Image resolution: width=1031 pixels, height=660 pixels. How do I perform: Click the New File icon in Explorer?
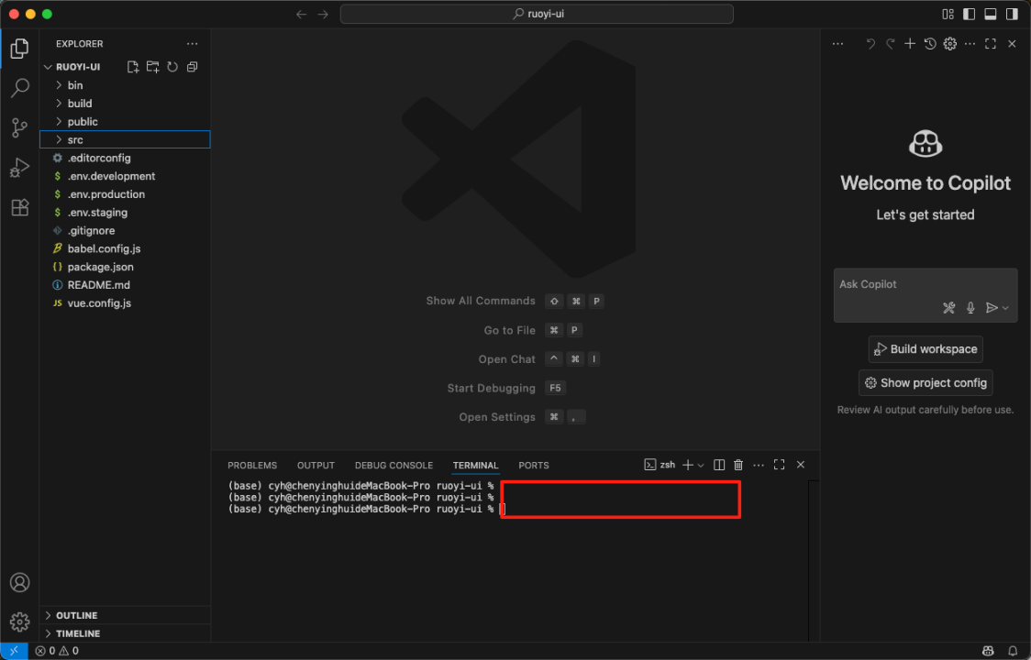point(133,67)
